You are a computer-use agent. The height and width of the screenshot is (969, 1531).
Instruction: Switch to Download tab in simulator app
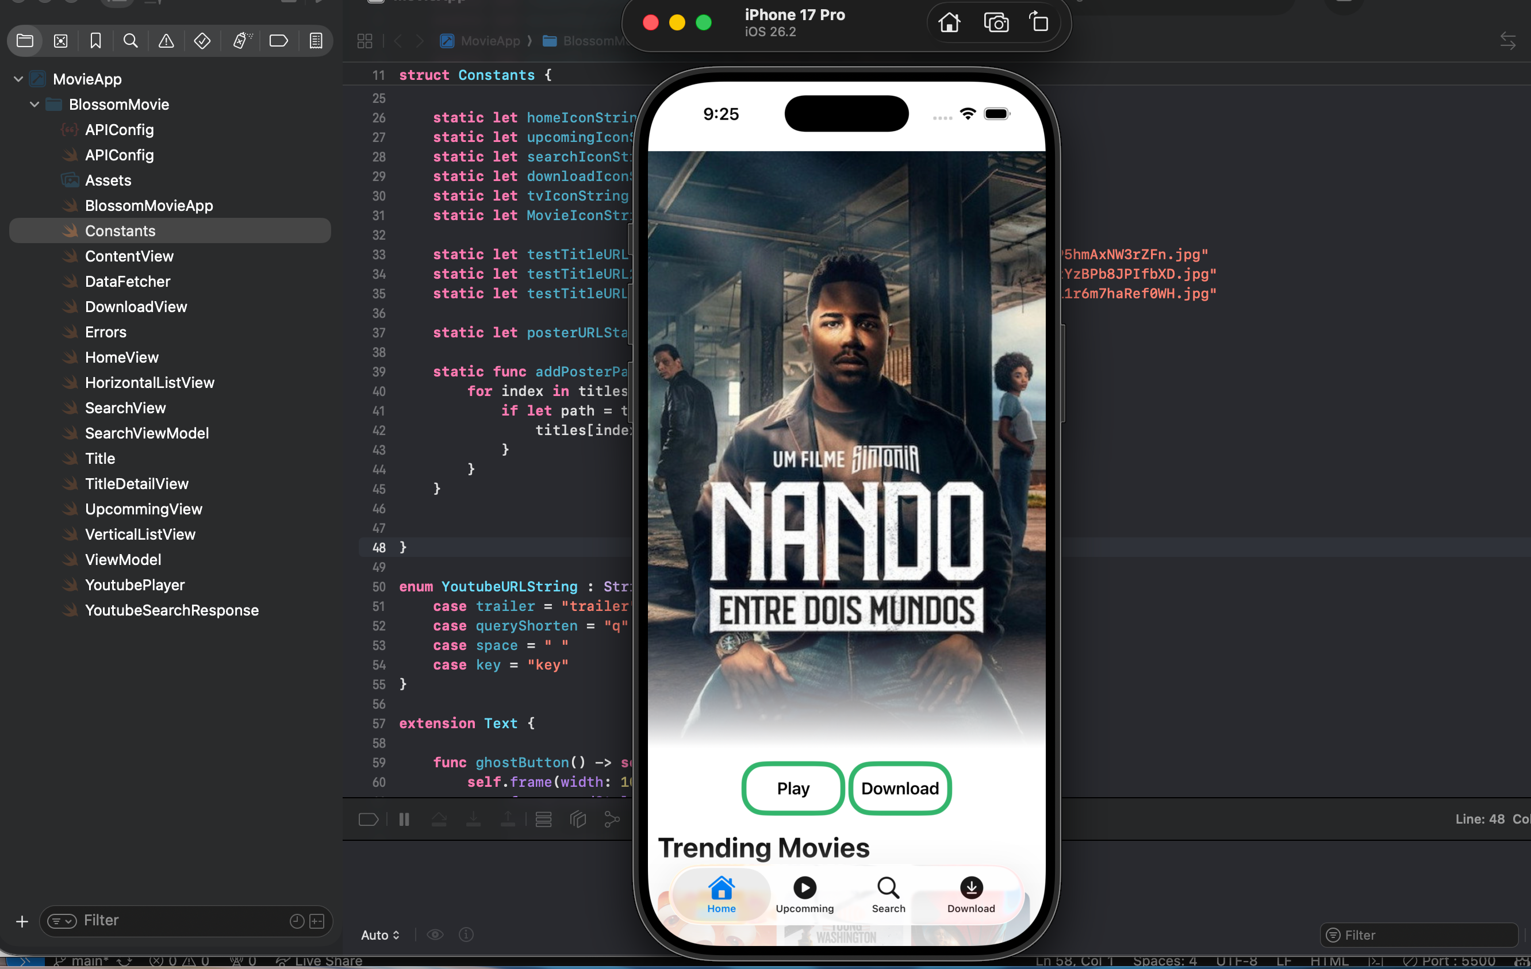click(971, 895)
